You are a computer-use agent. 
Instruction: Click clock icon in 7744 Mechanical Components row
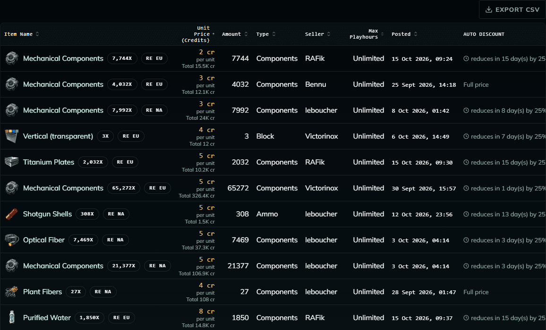(466, 58)
